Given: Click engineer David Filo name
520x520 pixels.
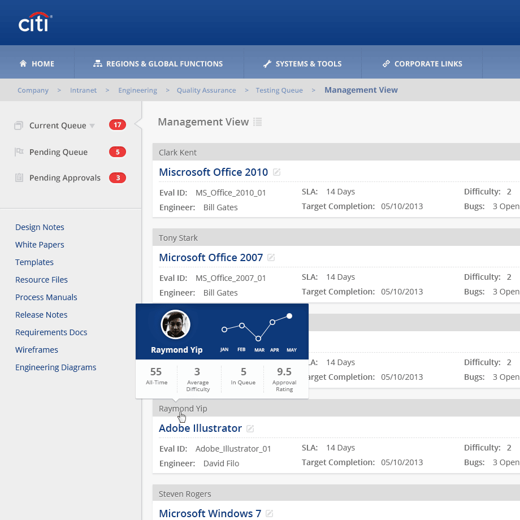Looking at the screenshot, I should (221, 463).
